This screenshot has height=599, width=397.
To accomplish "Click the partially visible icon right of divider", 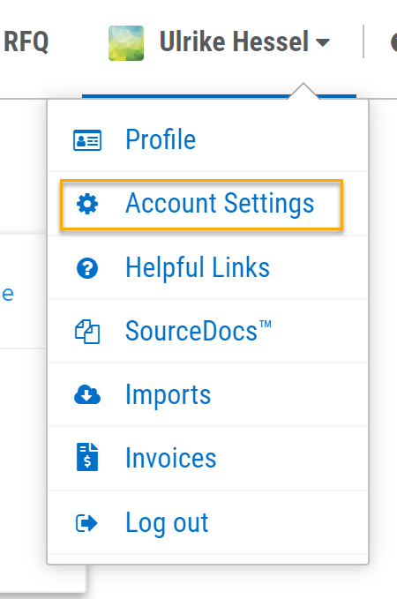I will [x=393, y=42].
